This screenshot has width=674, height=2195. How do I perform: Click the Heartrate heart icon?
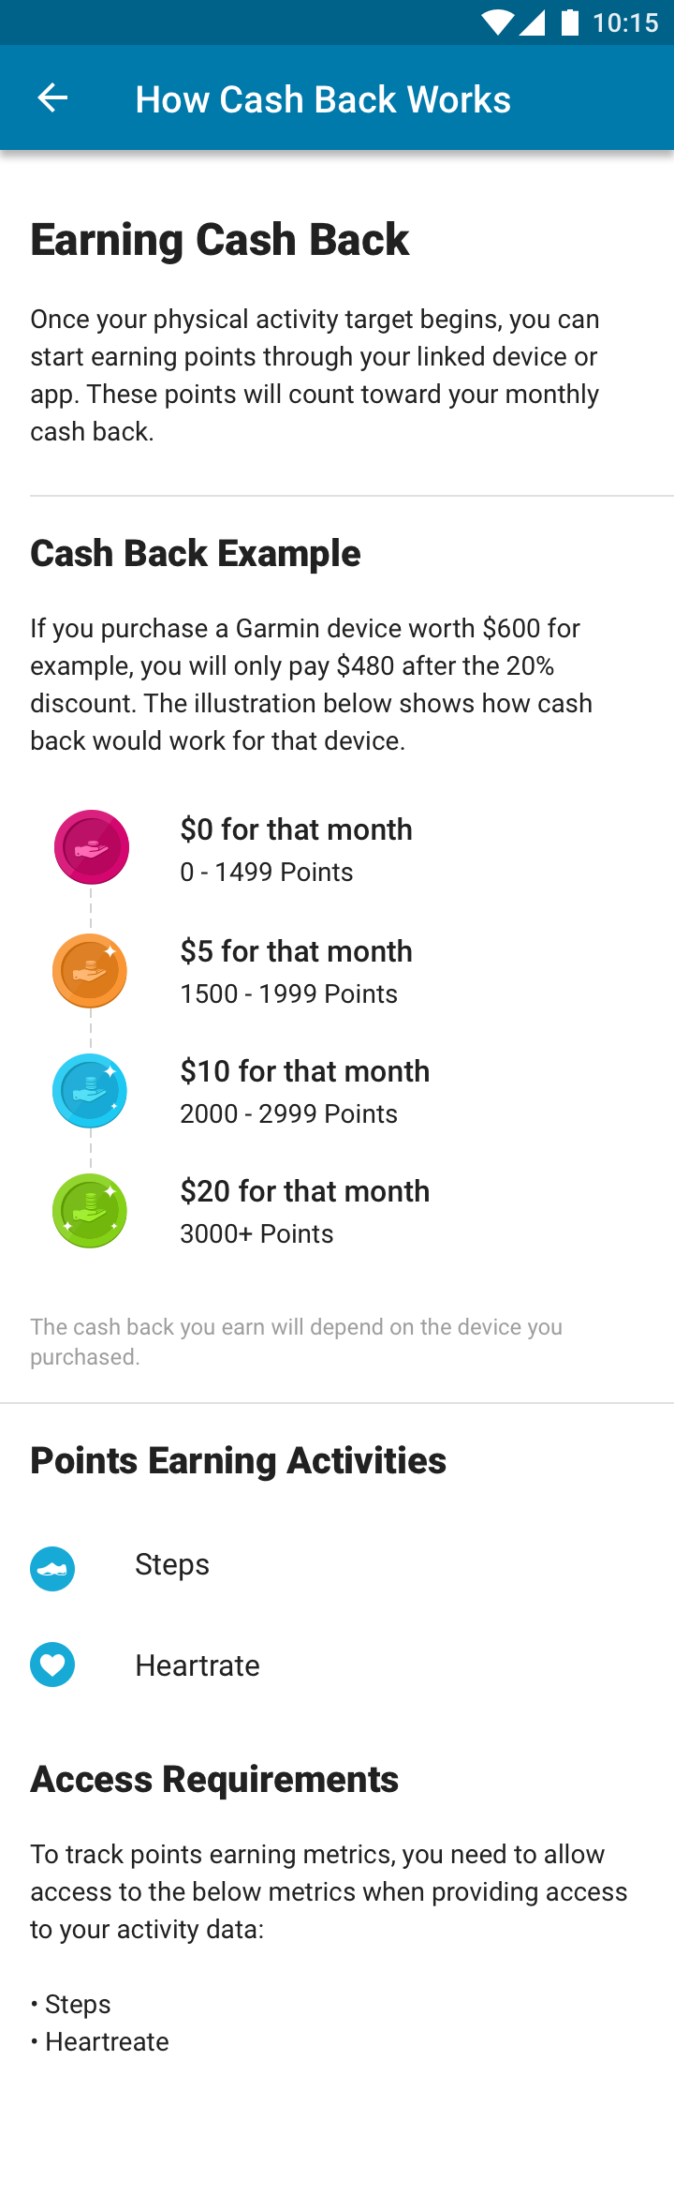[x=52, y=1665]
